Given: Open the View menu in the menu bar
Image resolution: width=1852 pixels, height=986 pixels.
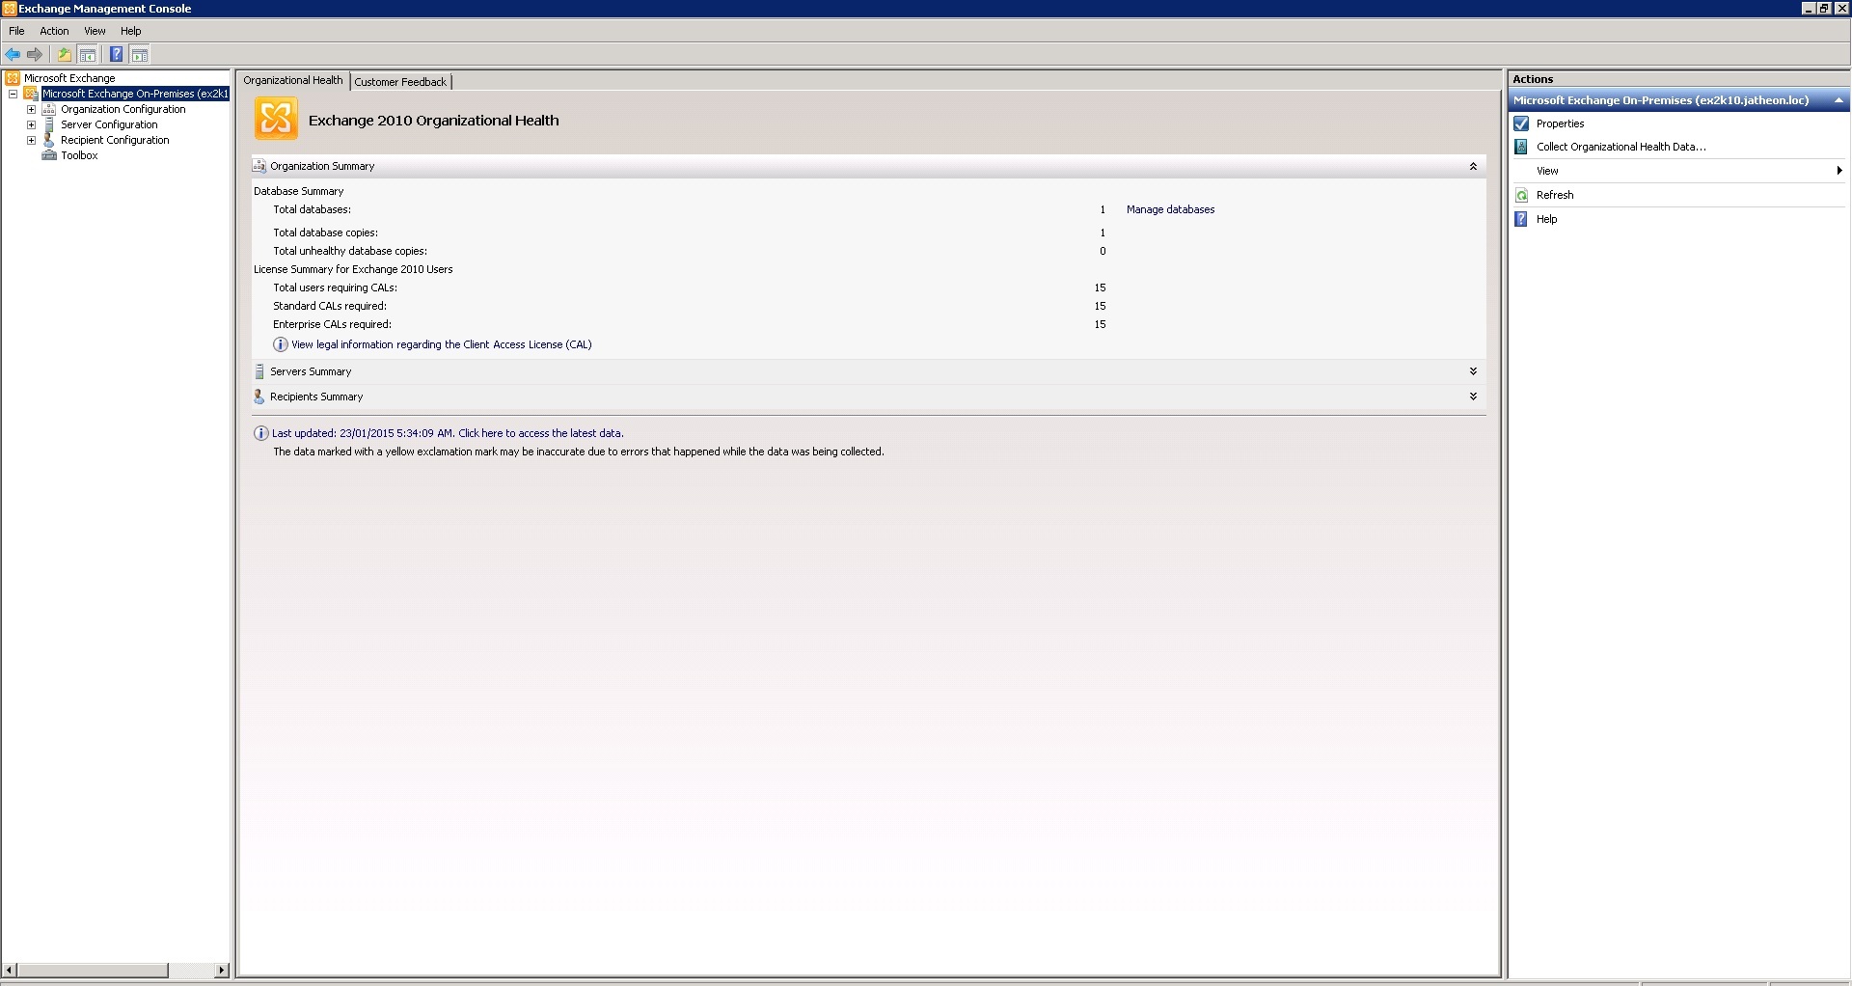Looking at the screenshot, I should pyautogui.click(x=95, y=31).
